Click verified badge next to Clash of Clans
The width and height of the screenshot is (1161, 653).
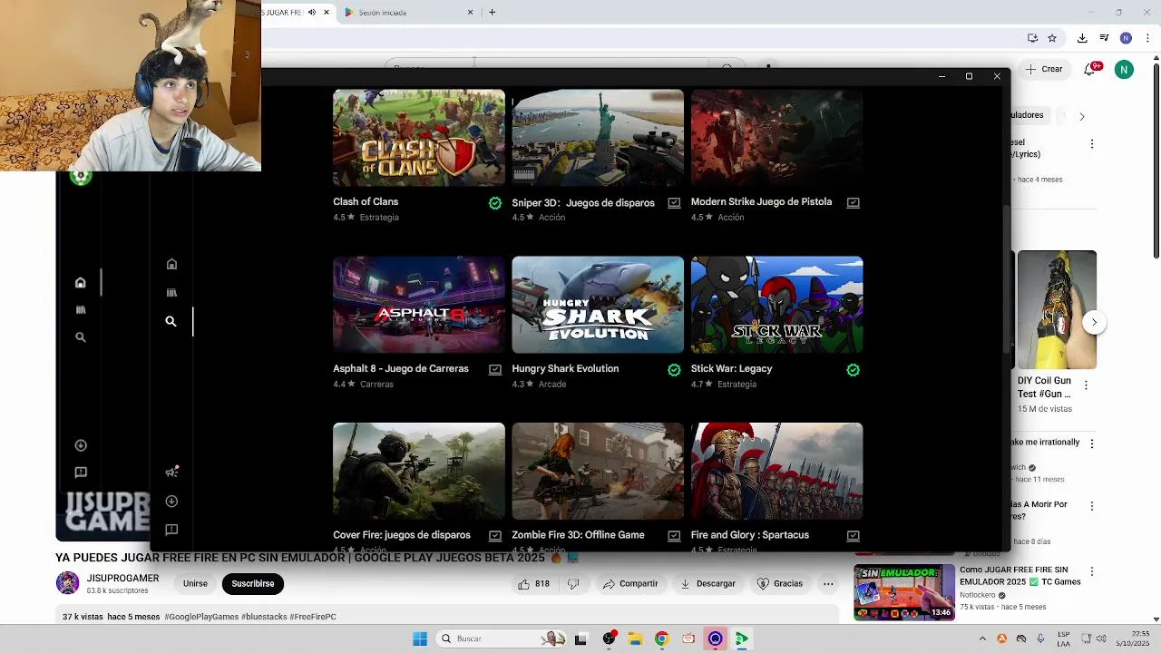point(495,203)
